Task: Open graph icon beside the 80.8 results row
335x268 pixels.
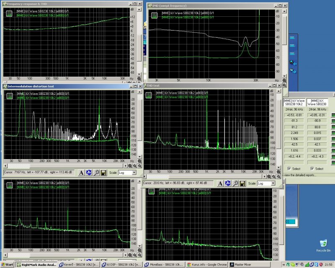Action: point(333,127)
